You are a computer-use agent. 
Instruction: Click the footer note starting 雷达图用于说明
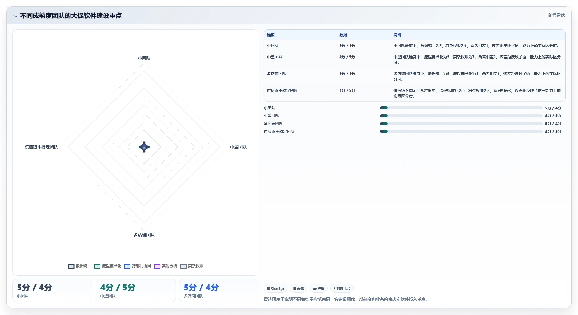tap(346, 299)
